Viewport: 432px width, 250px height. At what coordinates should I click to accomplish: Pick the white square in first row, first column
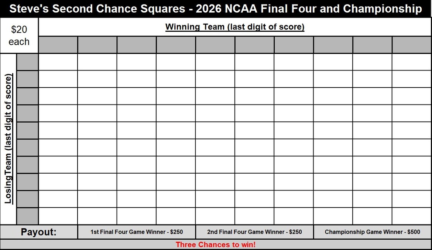pos(58,62)
